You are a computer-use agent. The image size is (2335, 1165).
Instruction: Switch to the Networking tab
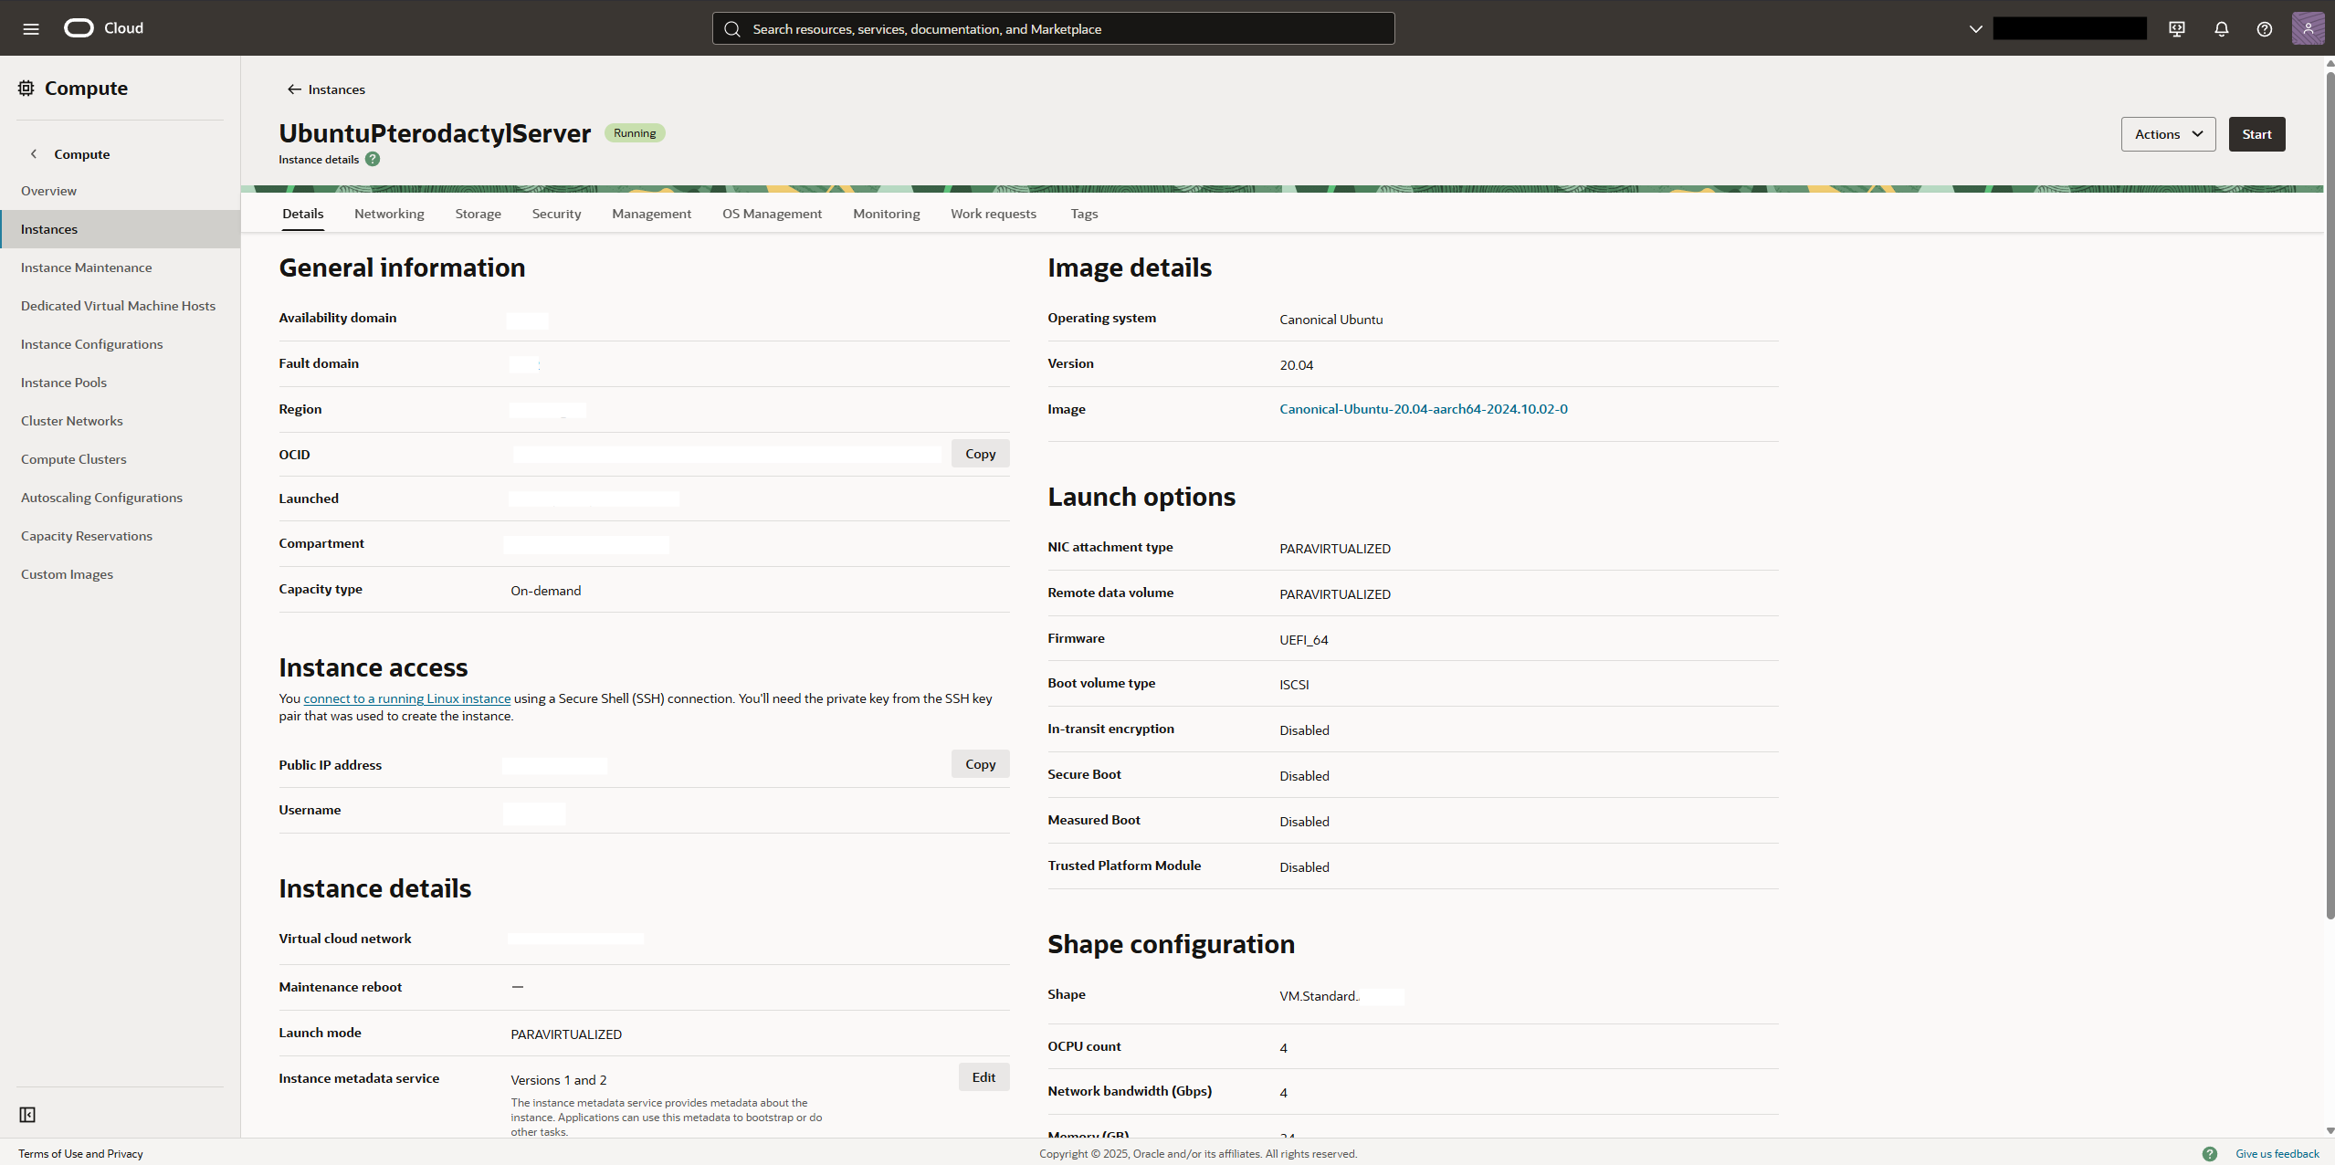pyautogui.click(x=389, y=214)
